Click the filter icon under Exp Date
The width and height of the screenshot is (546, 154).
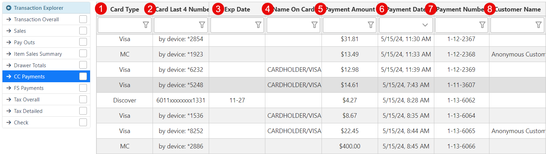[x=258, y=25]
